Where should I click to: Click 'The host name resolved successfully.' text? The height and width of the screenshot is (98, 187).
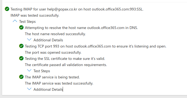tap(55, 34)
